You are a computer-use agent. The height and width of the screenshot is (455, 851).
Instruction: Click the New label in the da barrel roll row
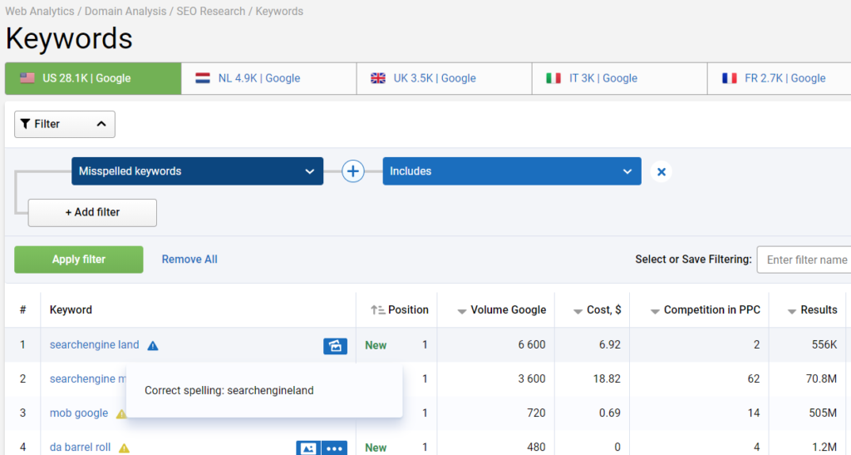coord(376,448)
